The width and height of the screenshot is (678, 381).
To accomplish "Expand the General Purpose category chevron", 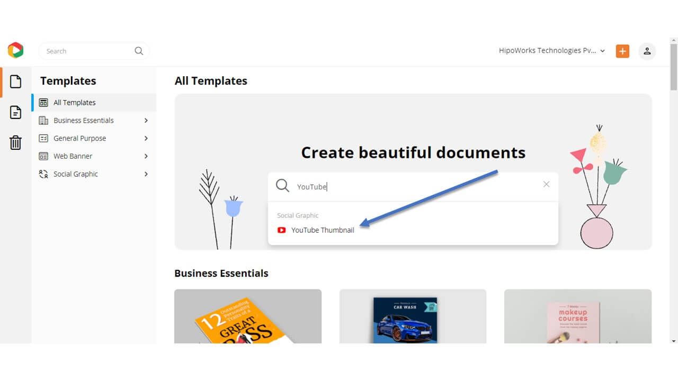I will pyautogui.click(x=146, y=139).
